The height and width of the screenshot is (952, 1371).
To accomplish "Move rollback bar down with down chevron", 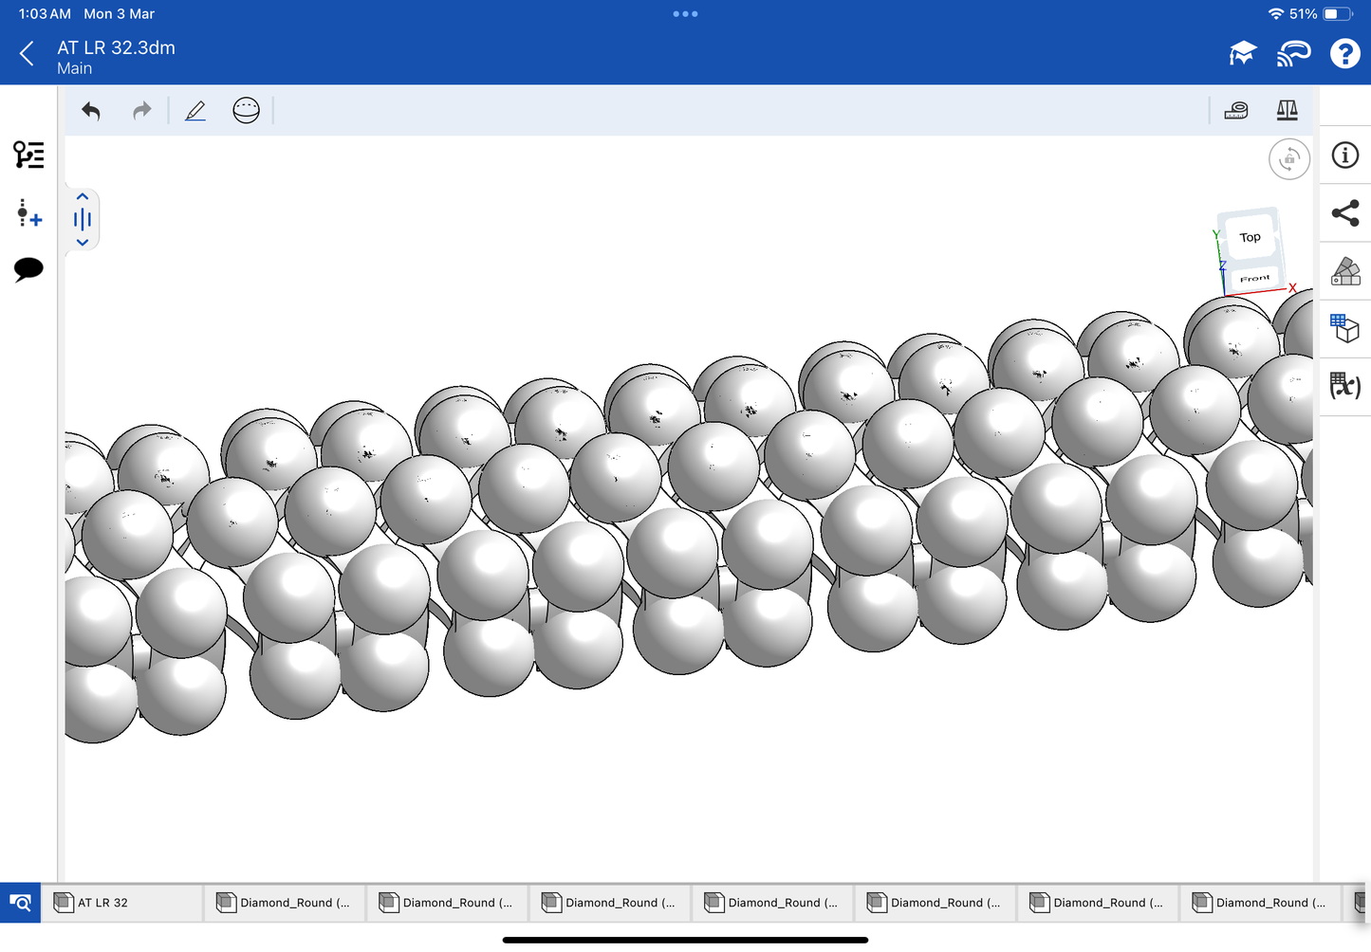I will (83, 243).
